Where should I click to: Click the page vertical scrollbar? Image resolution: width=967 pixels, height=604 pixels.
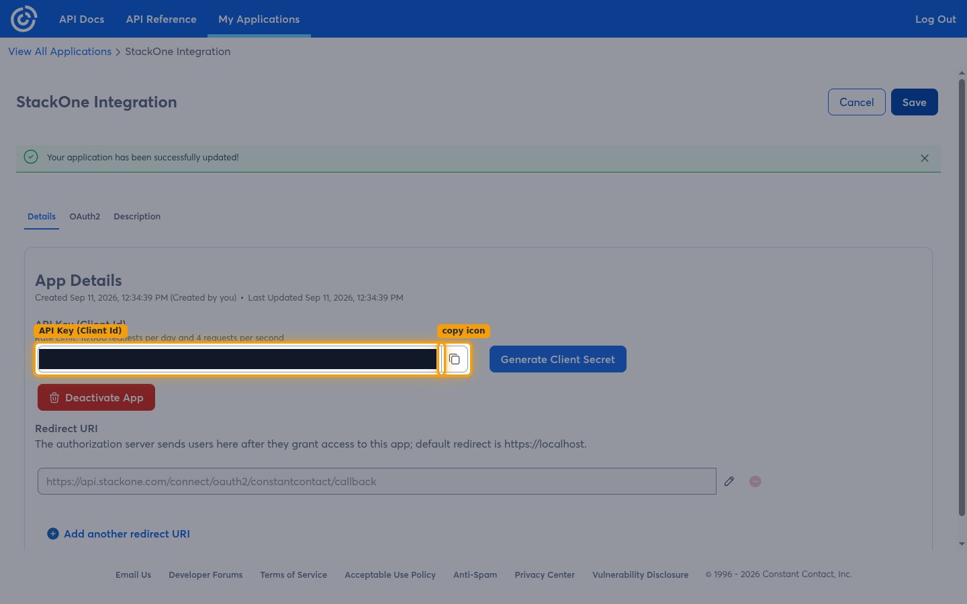[962, 297]
